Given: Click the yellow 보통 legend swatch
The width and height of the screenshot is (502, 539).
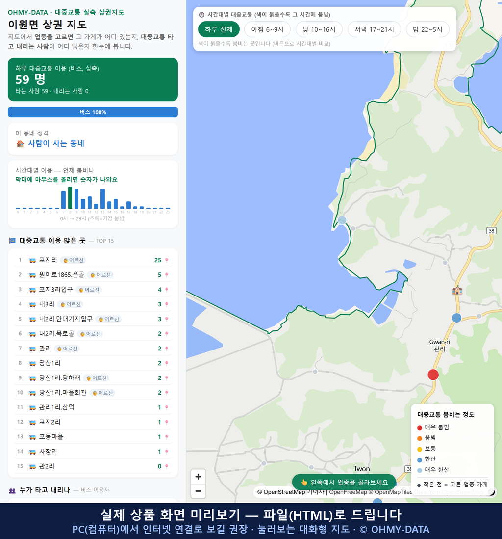Looking at the screenshot, I should tap(419, 449).
